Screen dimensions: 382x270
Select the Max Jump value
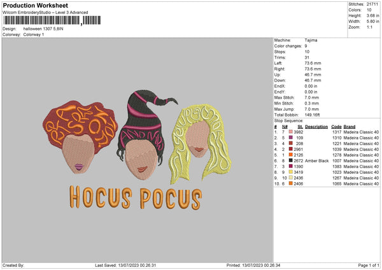[311, 109]
